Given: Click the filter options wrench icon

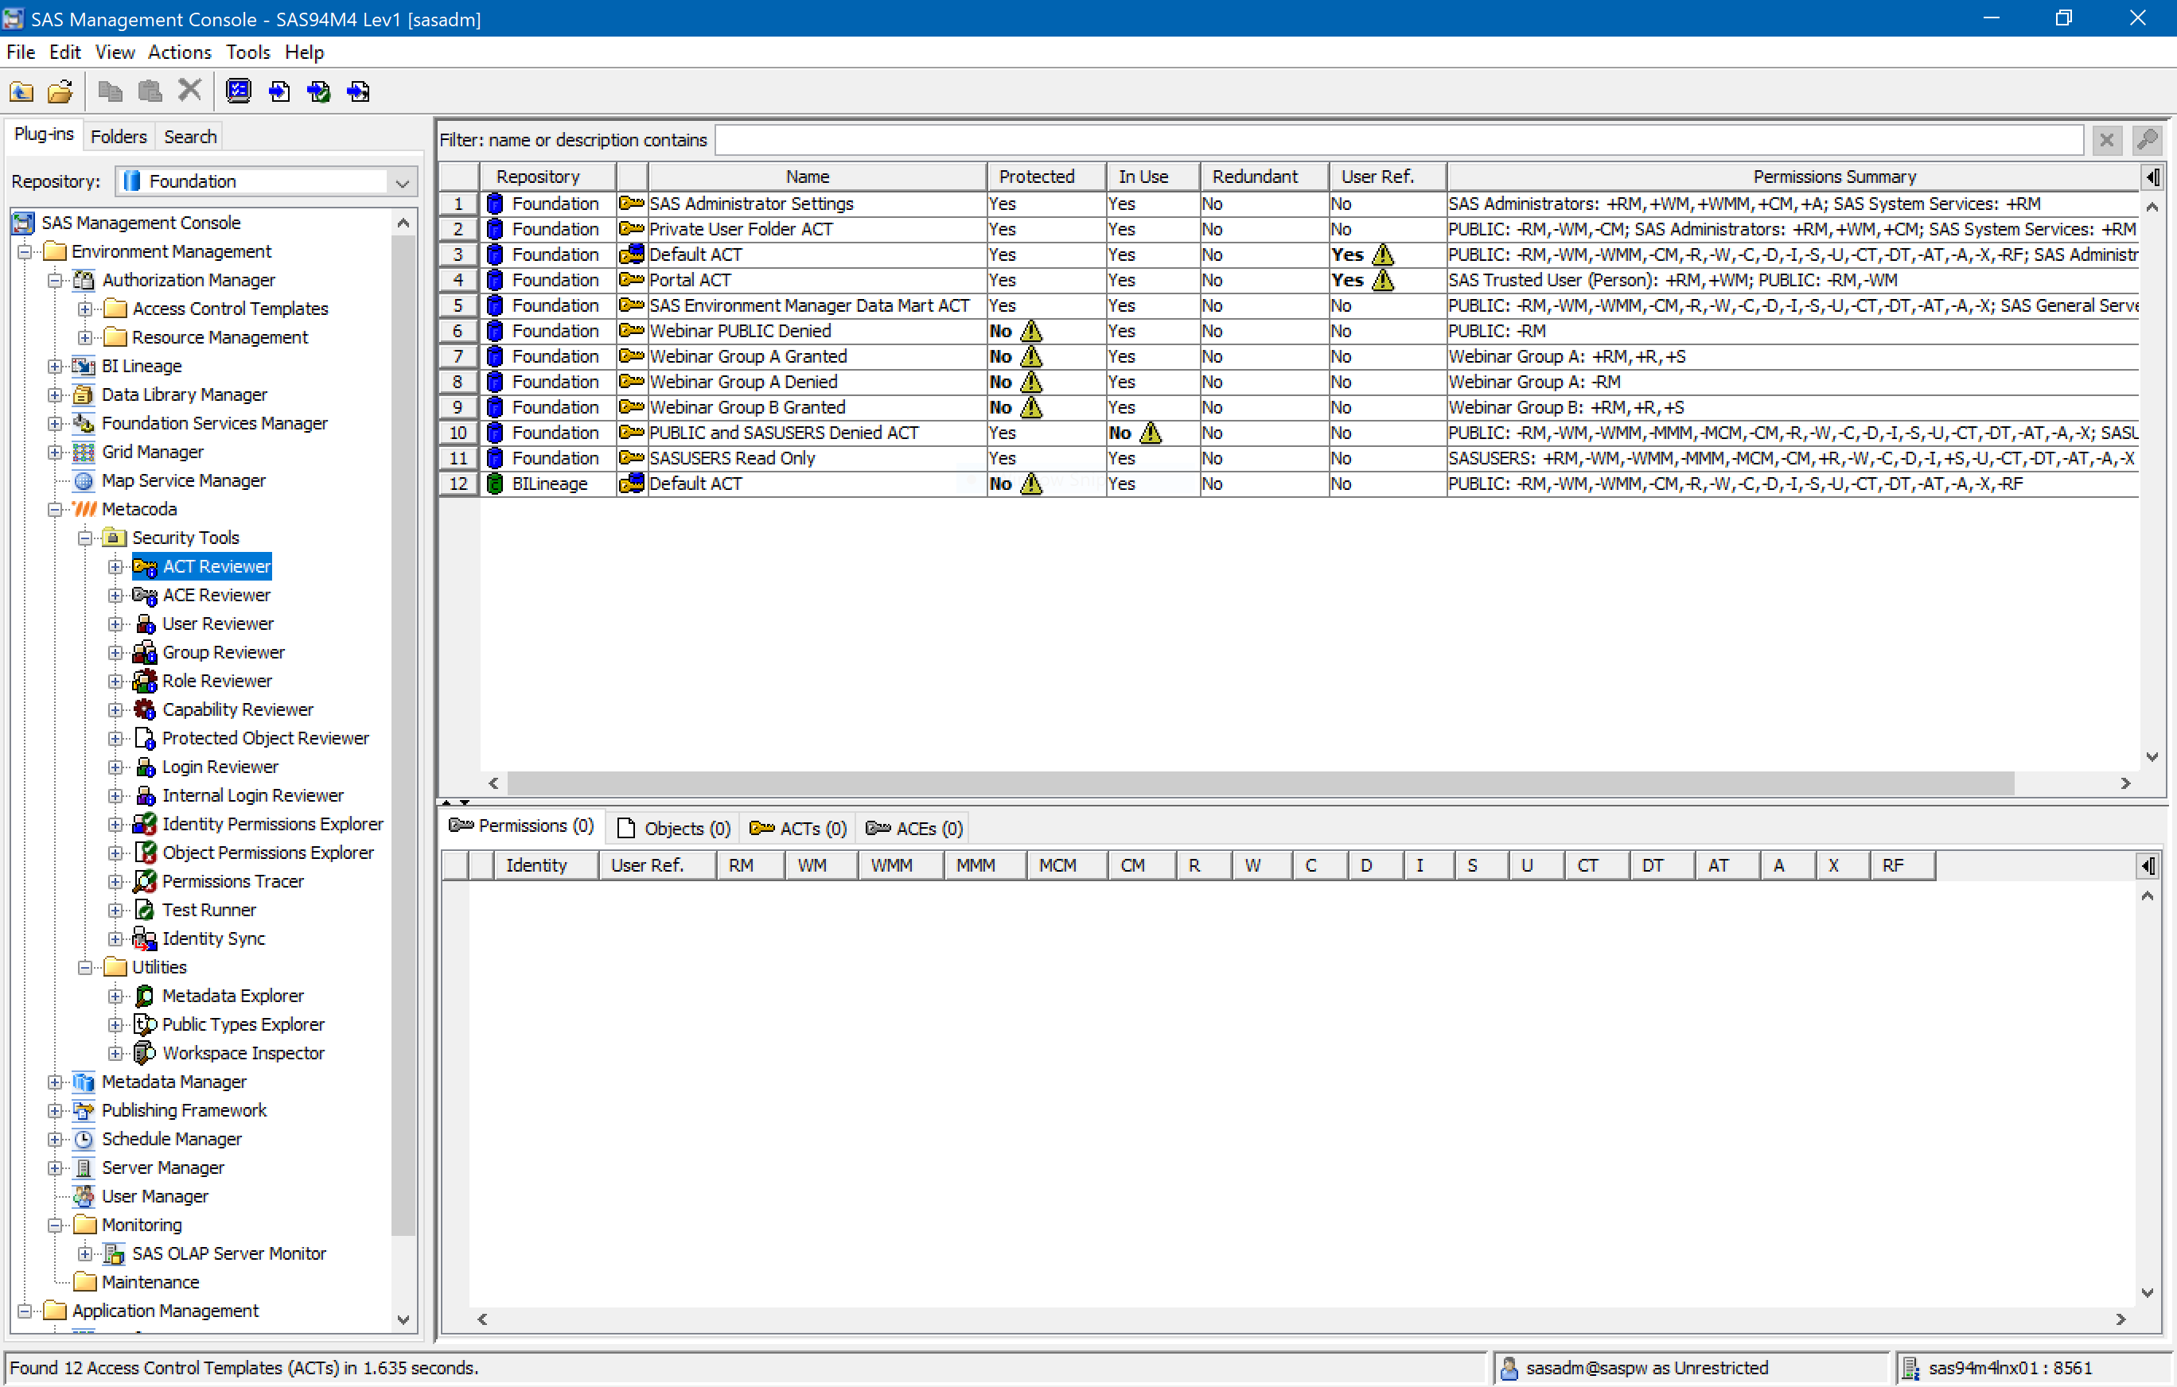Looking at the screenshot, I should (x=2148, y=140).
